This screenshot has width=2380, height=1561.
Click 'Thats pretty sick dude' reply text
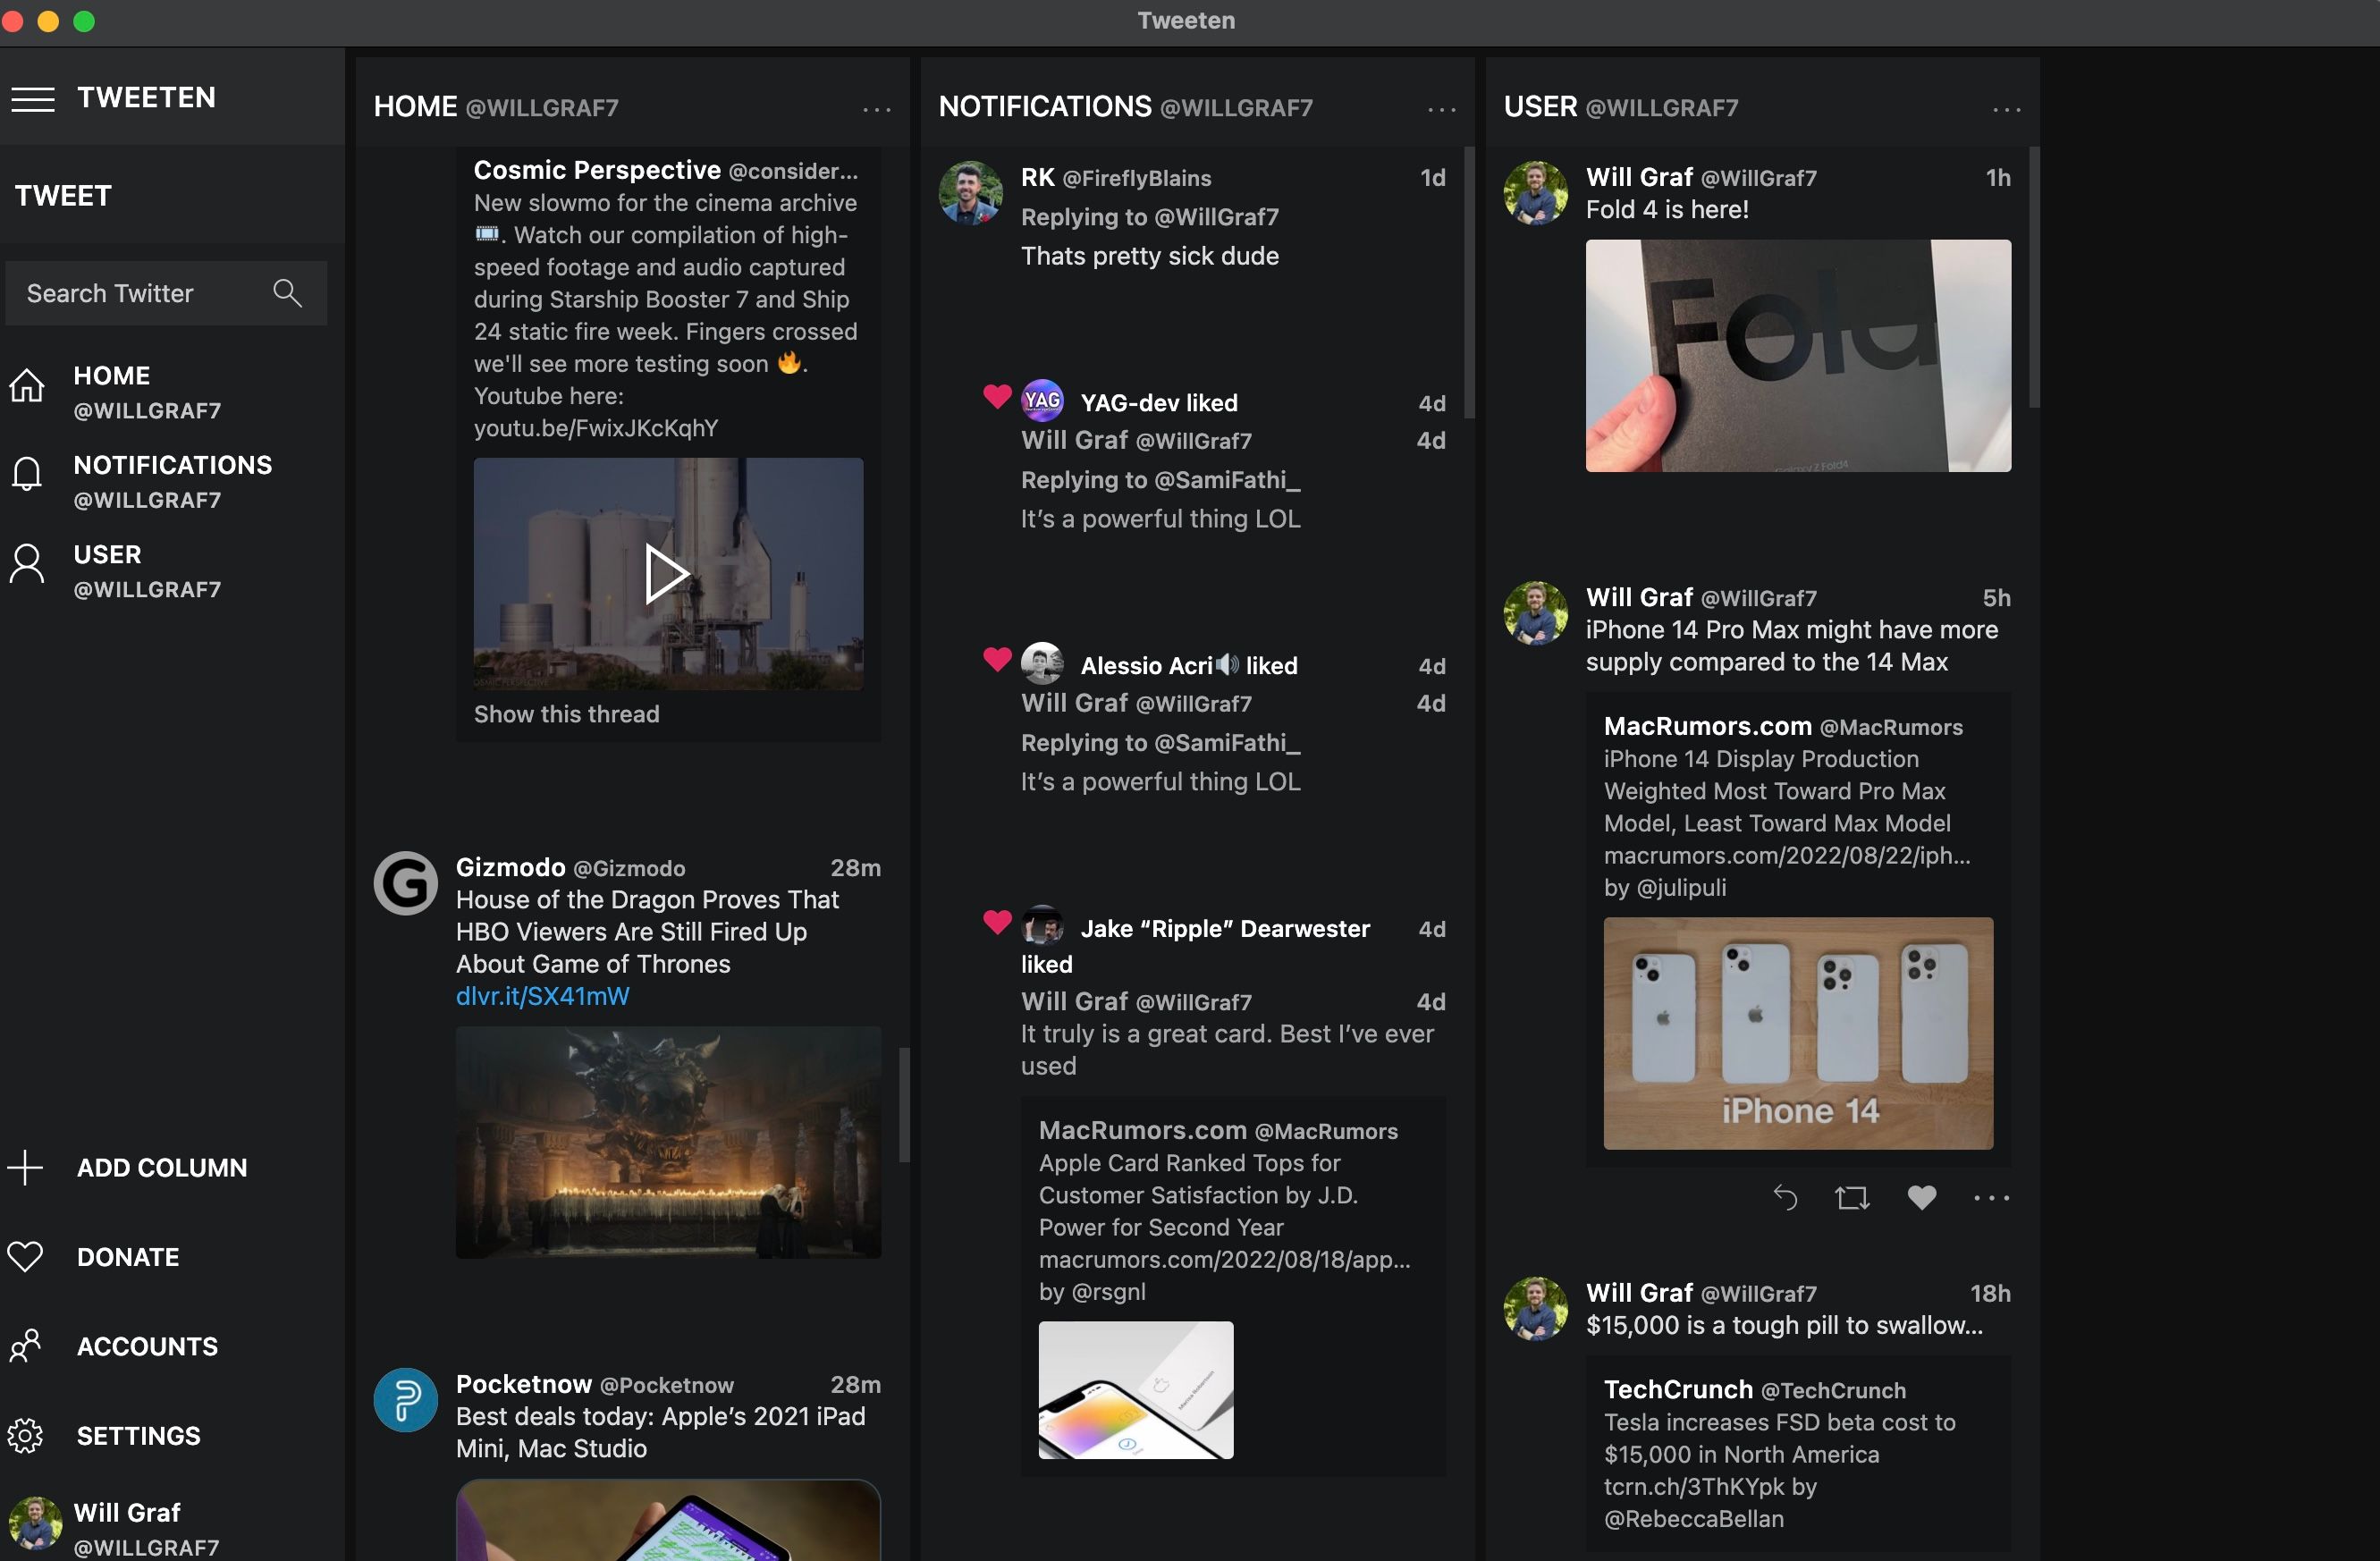point(1149,256)
